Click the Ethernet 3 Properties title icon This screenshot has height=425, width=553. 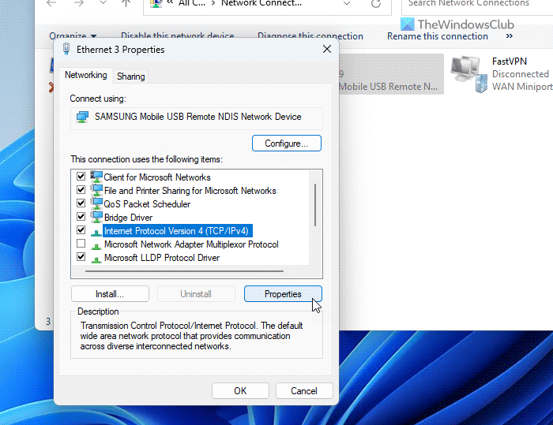pyautogui.click(x=66, y=49)
